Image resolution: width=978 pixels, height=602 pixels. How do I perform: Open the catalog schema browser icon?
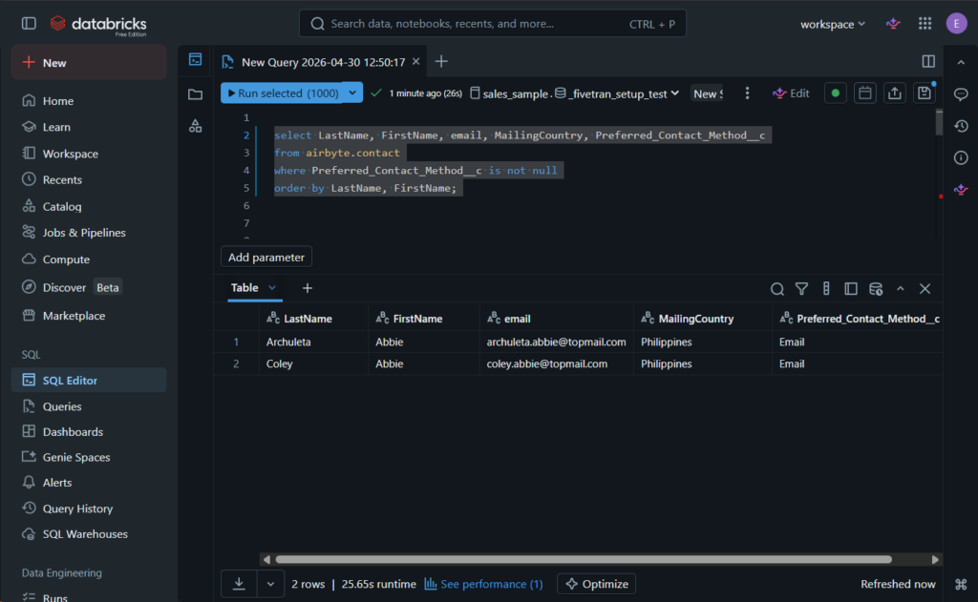coord(195,126)
